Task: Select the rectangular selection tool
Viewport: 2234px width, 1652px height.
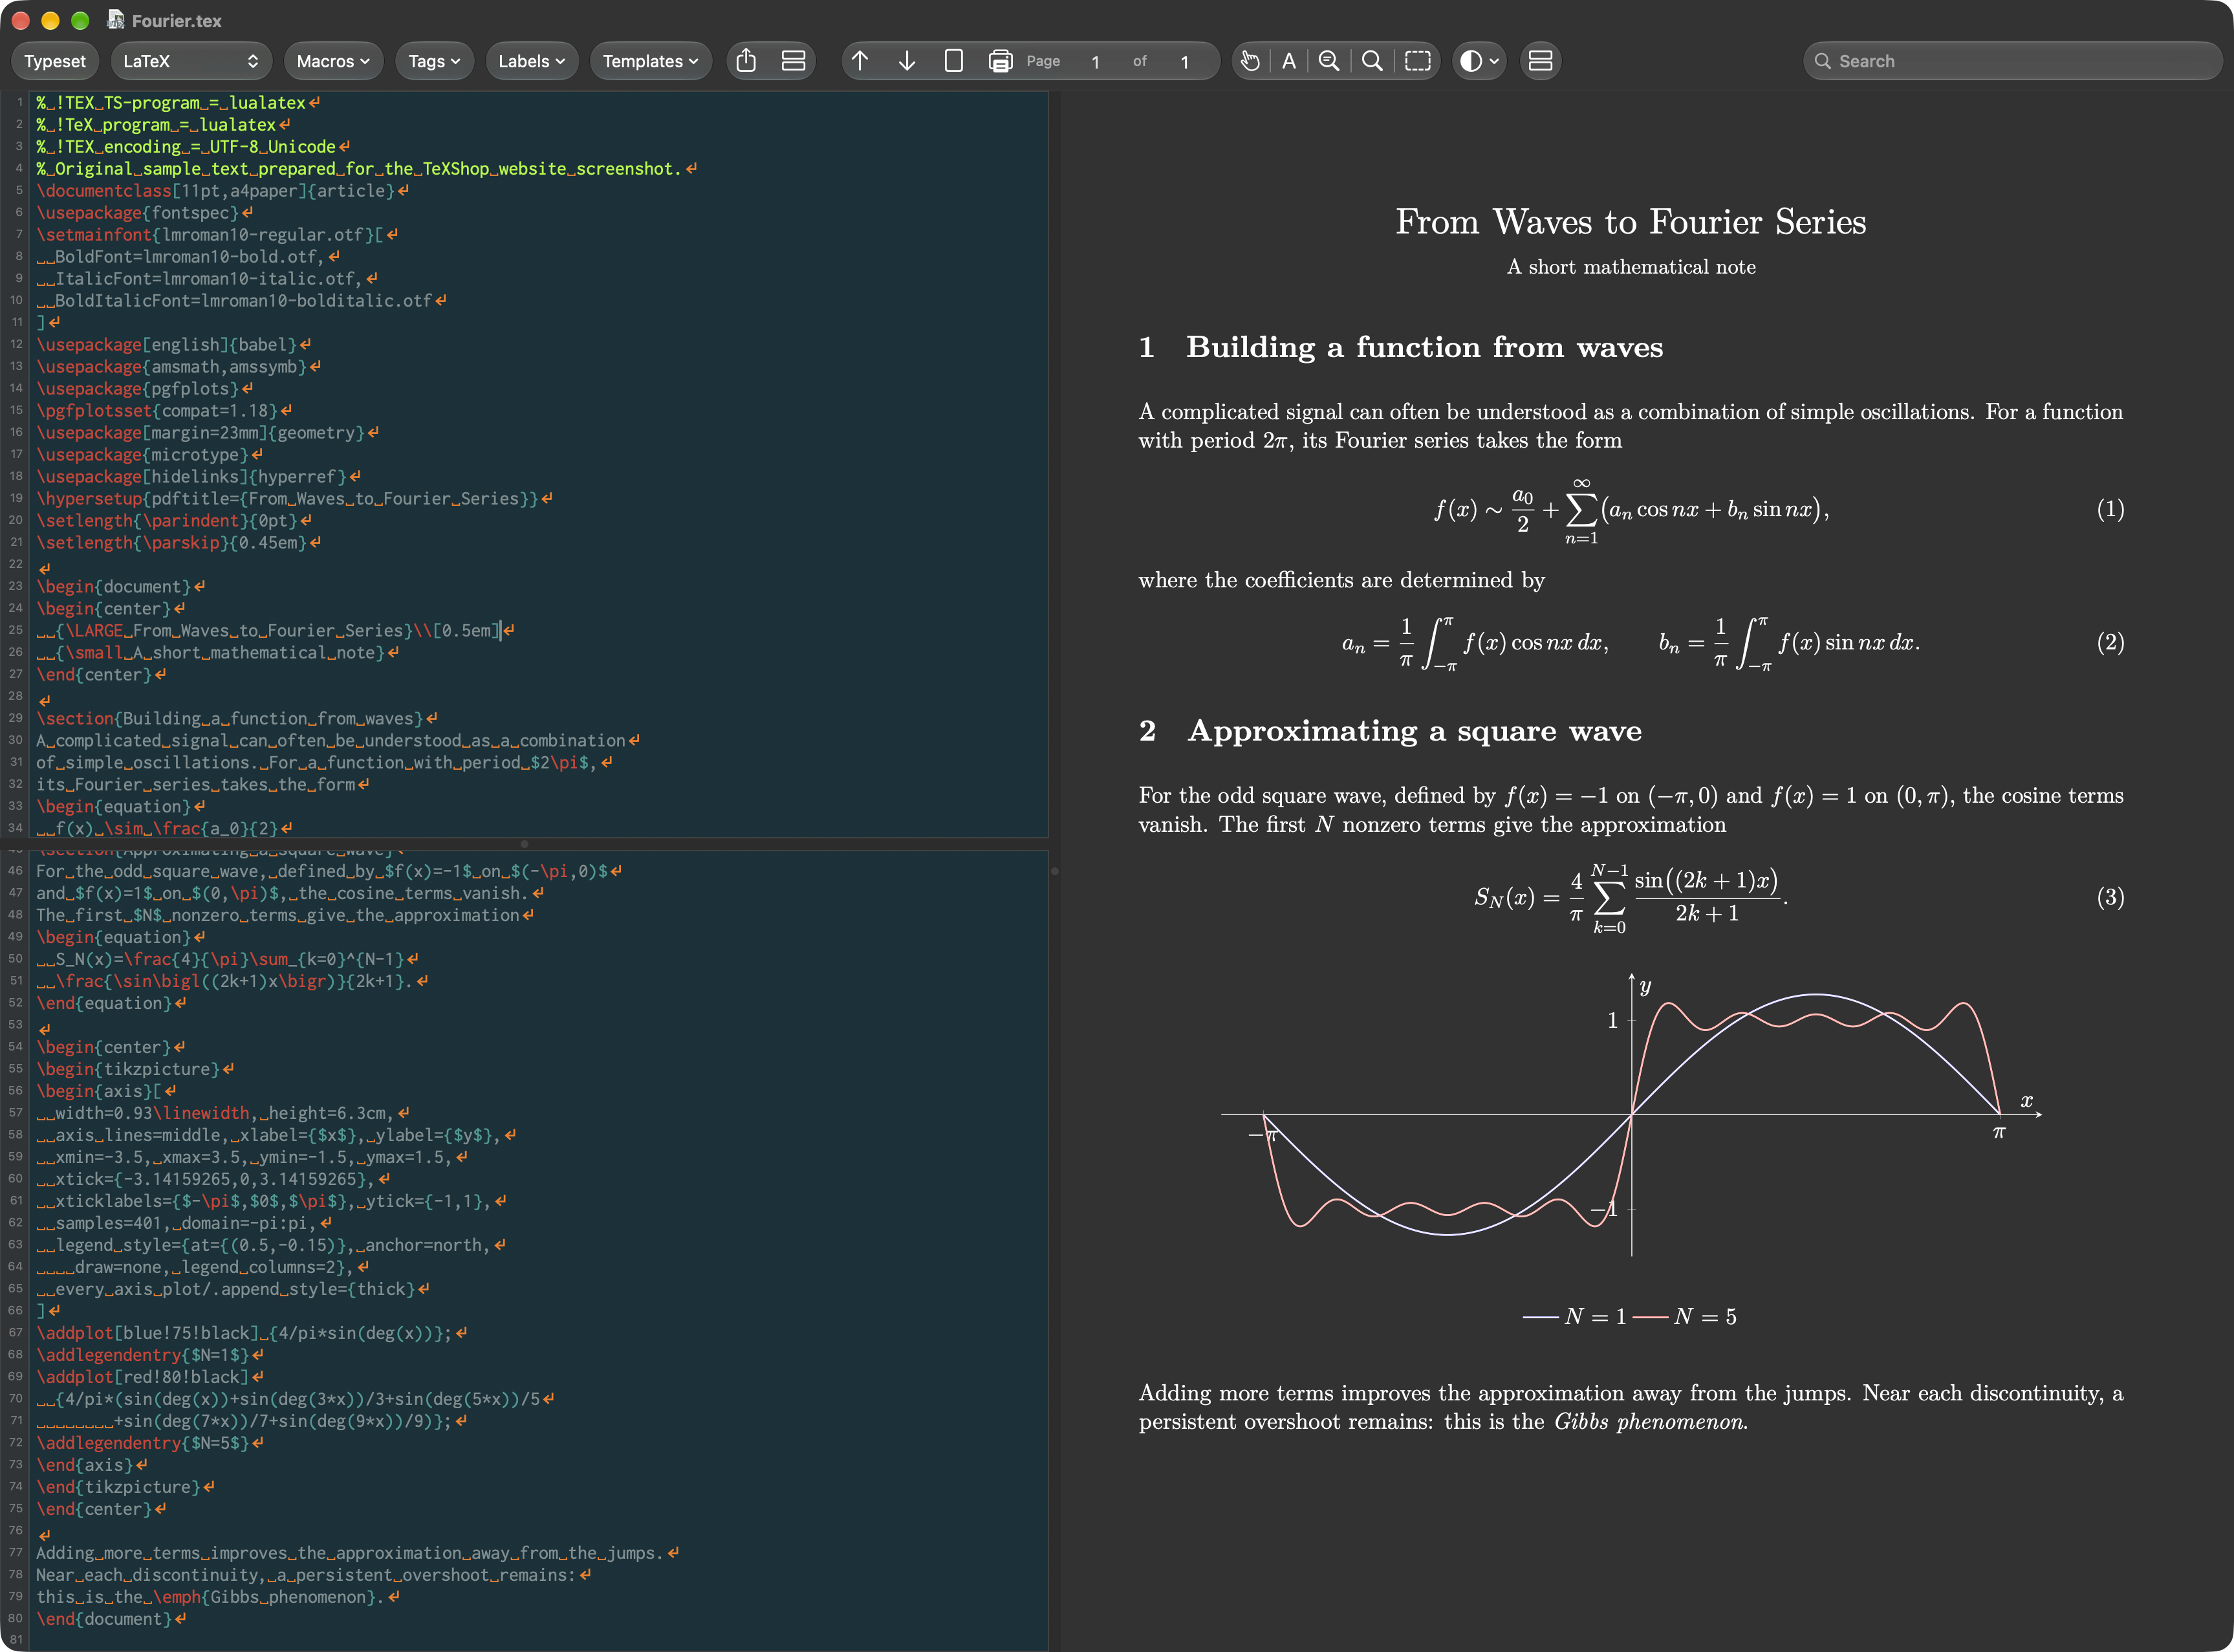Action: point(1418,61)
